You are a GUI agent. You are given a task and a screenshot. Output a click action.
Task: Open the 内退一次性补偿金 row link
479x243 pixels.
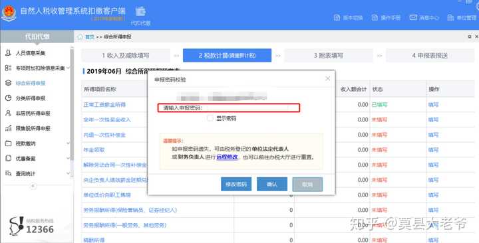(104, 135)
